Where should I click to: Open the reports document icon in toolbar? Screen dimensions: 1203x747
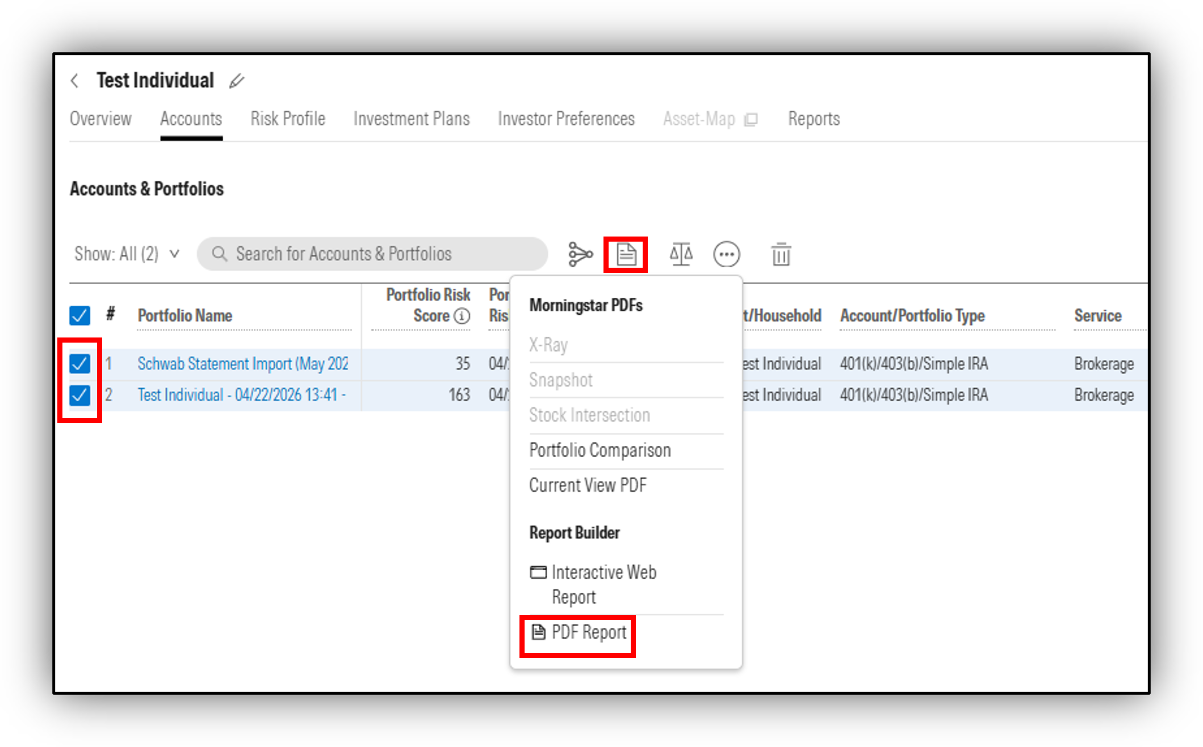626,254
